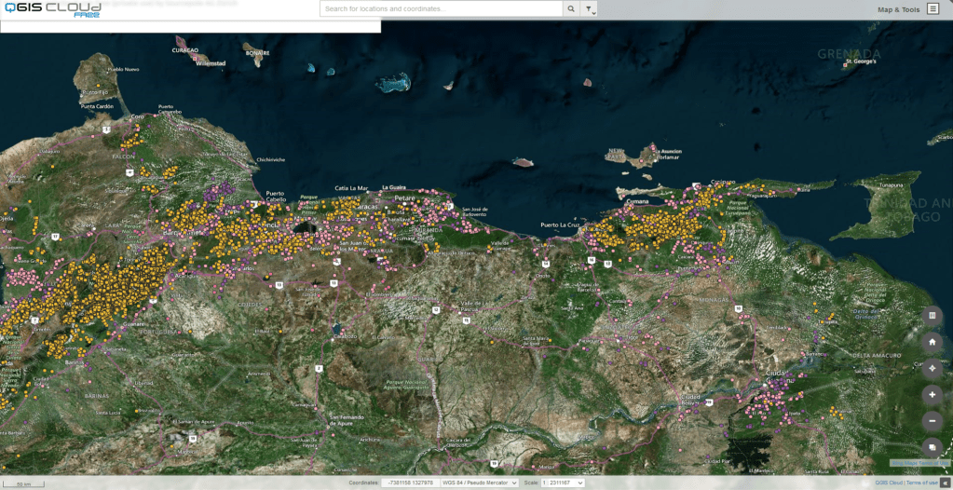Activate the locate-me position button
Screen dimensions: 953x490
coord(933,368)
